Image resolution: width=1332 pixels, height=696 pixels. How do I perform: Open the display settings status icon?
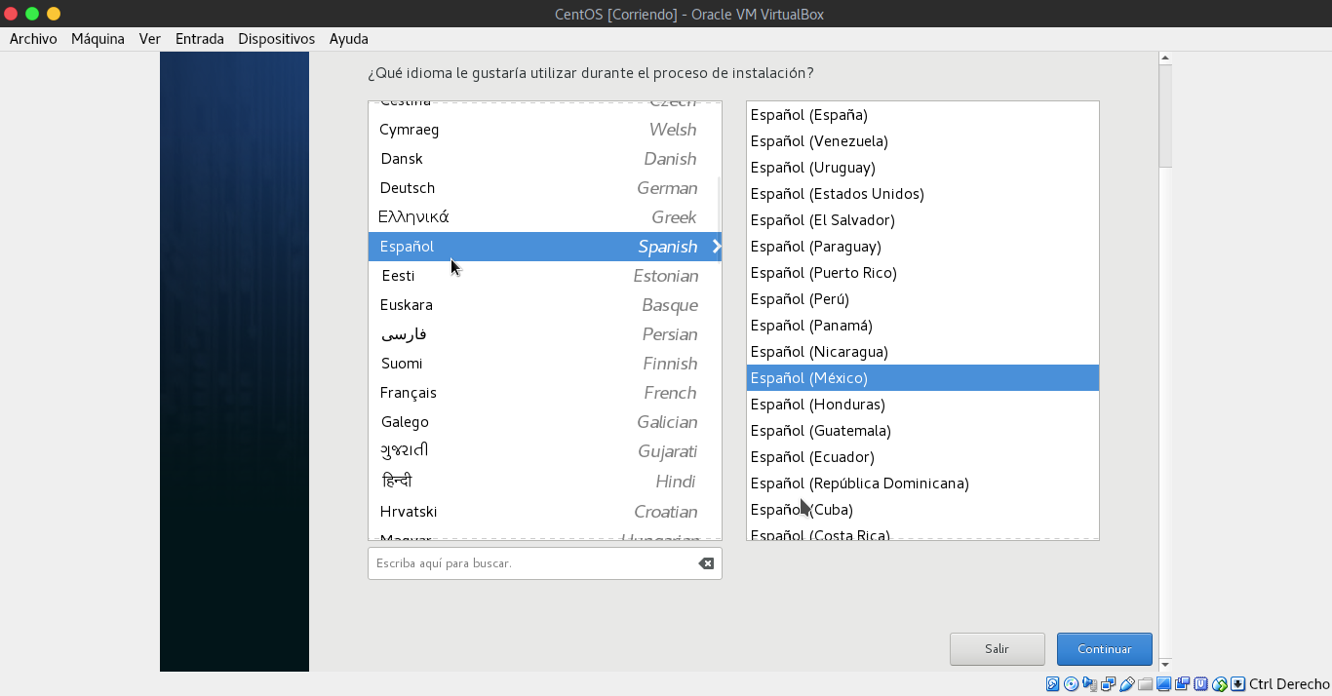[x=1164, y=683]
